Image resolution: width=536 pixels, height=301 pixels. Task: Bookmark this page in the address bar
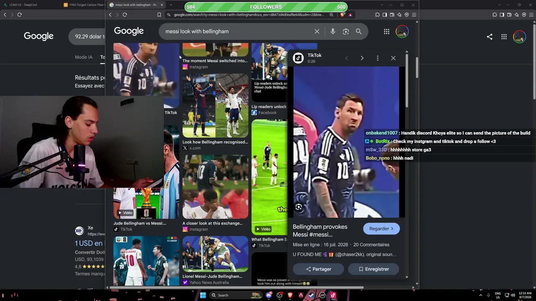[159, 15]
